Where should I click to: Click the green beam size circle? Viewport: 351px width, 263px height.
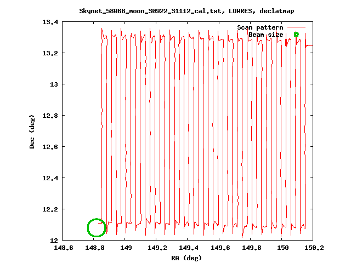coord(96,227)
